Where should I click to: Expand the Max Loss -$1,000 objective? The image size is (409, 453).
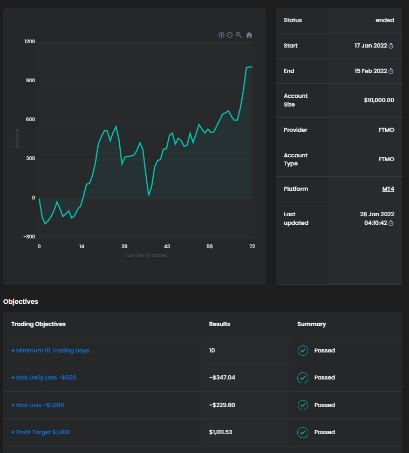pos(38,405)
